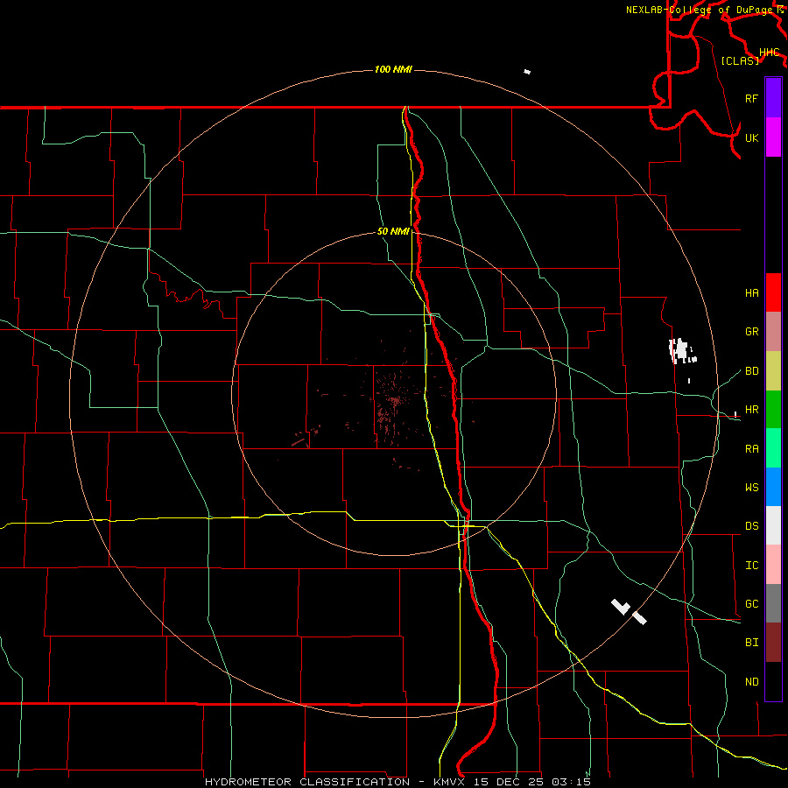
Task: Click the "03:15" timestamp text
Action: point(572,782)
